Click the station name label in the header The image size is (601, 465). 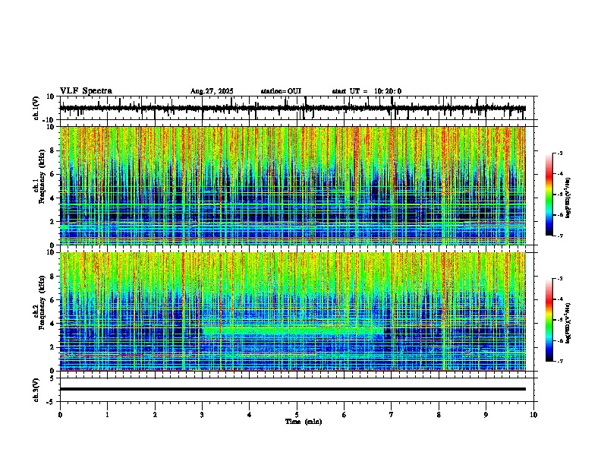coord(281,91)
